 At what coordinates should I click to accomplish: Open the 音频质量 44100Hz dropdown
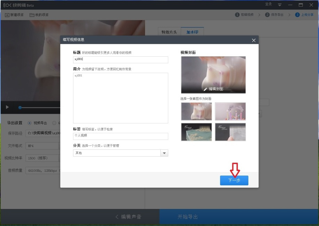coord(43,170)
